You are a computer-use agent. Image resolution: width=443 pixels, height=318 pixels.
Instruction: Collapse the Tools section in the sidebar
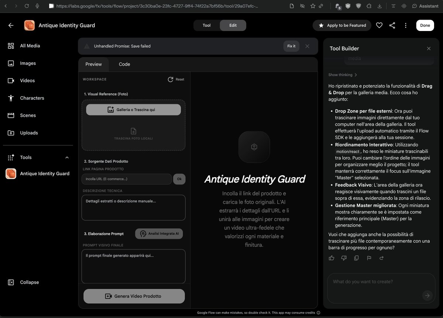(x=67, y=158)
